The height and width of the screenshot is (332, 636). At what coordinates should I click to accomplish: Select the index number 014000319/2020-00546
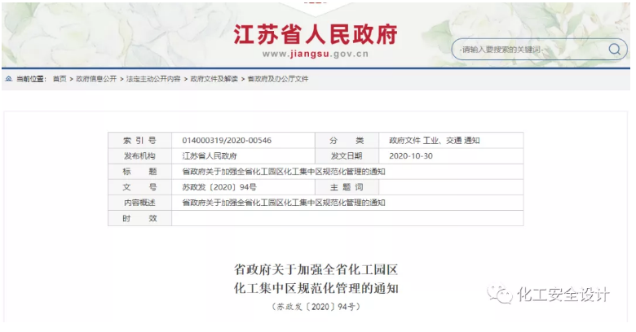(x=227, y=140)
